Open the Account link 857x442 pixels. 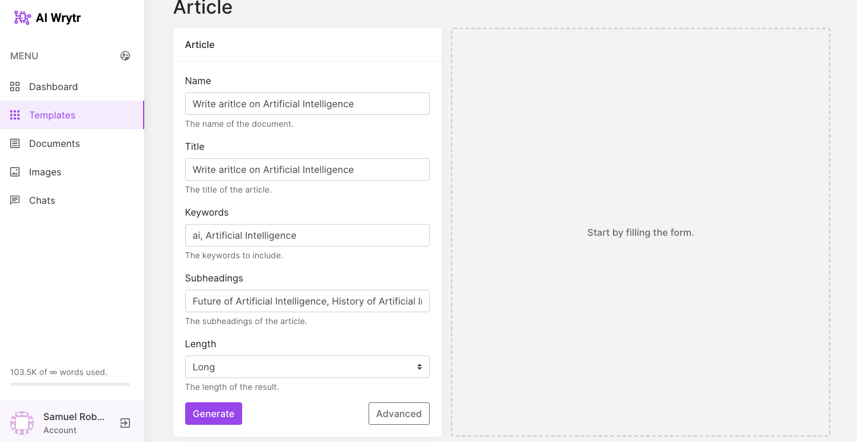click(60, 430)
